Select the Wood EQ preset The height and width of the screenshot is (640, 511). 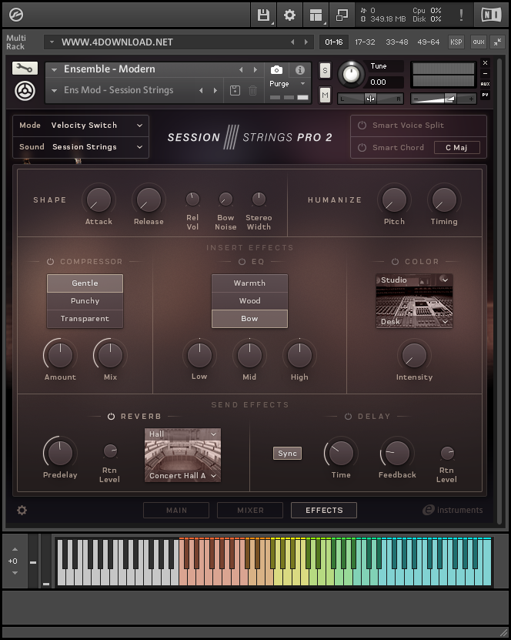point(249,301)
